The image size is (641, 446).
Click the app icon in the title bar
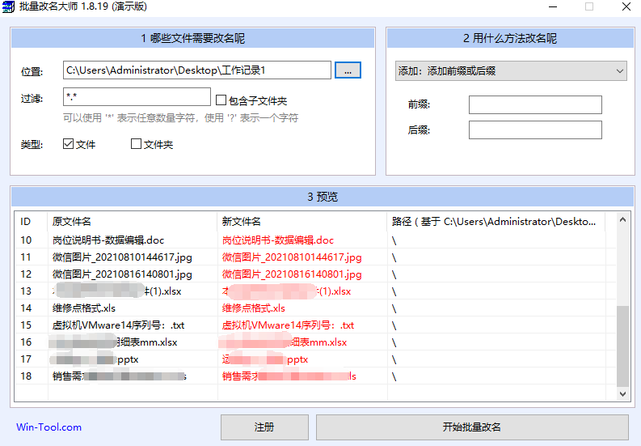pos(8,6)
